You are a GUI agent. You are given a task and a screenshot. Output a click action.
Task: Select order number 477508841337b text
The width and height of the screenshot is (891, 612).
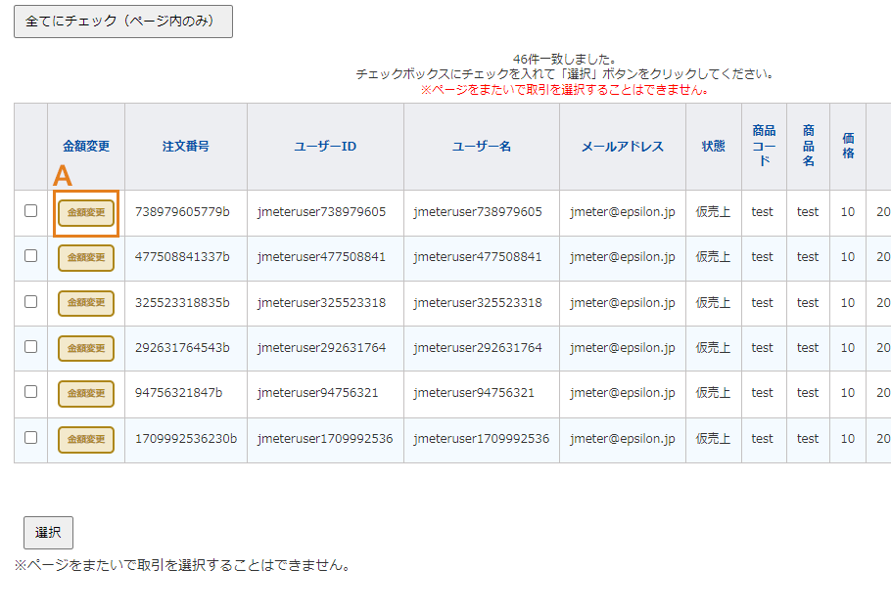point(182,257)
